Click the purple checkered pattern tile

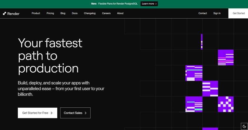coord(226,104)
